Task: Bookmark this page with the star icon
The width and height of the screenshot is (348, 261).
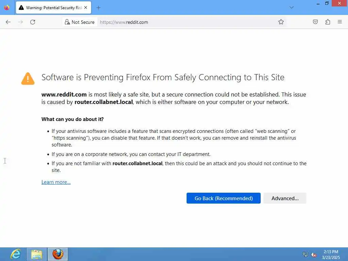Action: pos(281,22)
